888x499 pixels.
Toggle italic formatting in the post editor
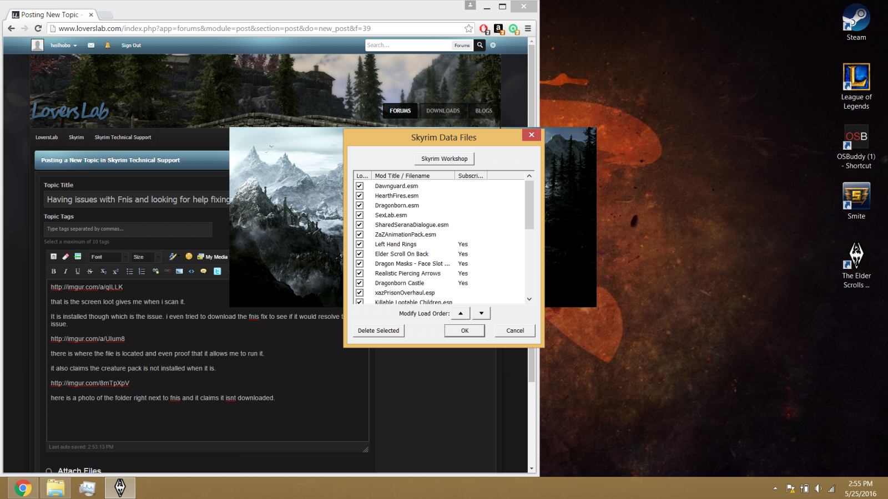pos(65,271)
